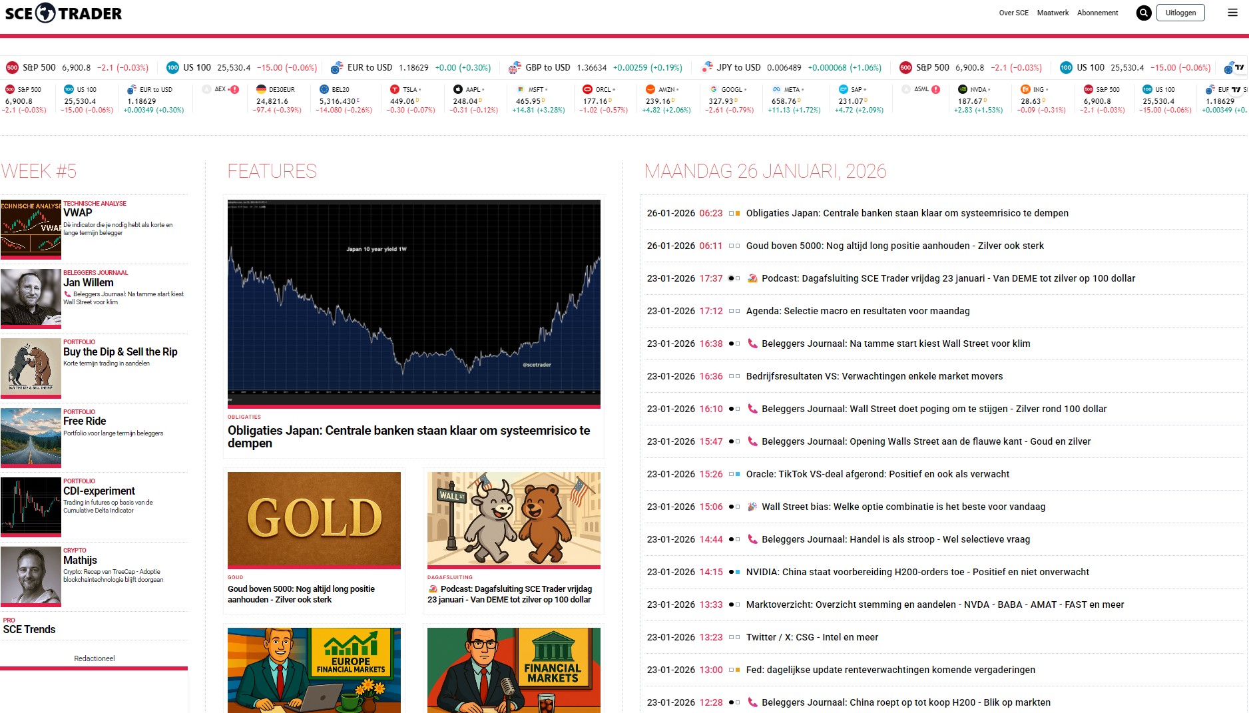Open Free Ride portfolio link

tap(85, 421)
